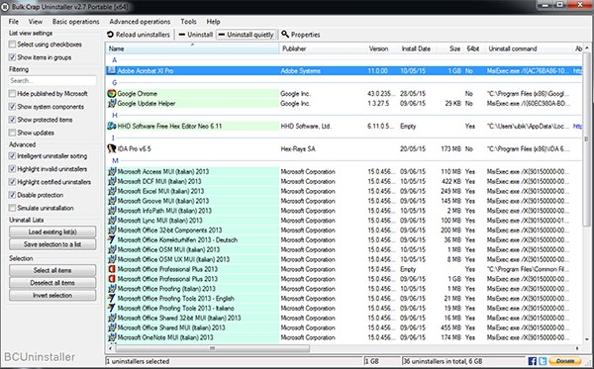Click the Donate button
This screenshot has width=594, height=369.
pyautogui.click(x=565, y=361)
